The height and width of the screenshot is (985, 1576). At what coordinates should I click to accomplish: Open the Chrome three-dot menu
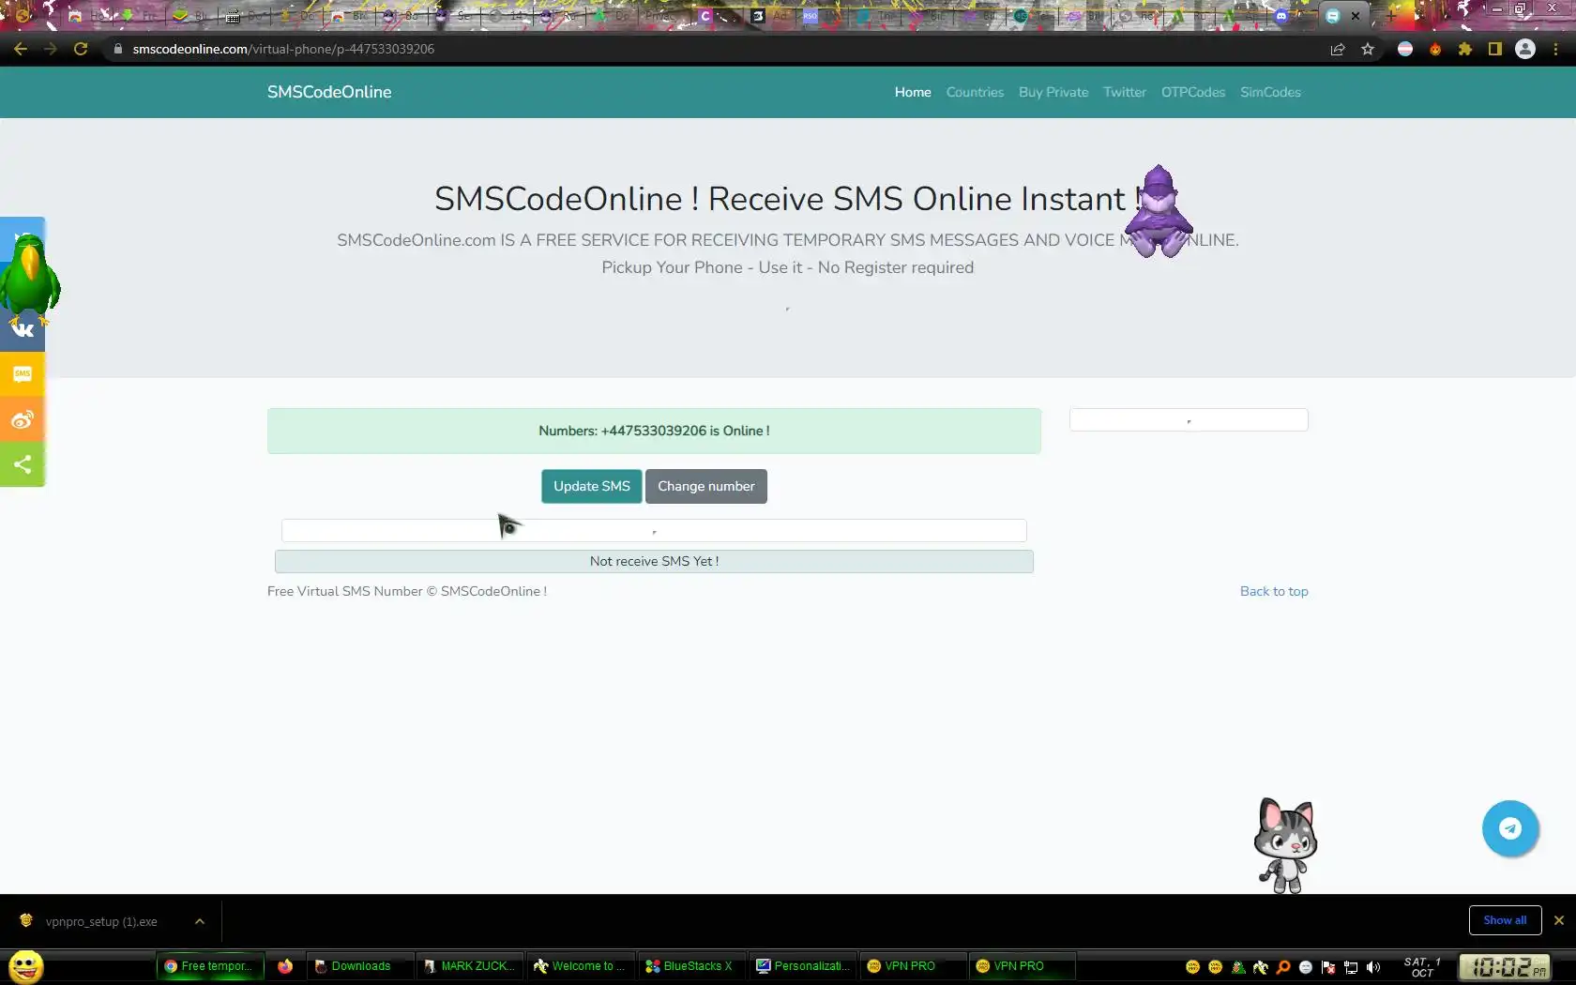point(1555,49)
